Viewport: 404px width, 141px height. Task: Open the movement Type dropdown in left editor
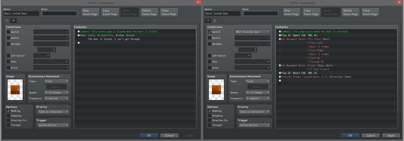coord(56,81)
